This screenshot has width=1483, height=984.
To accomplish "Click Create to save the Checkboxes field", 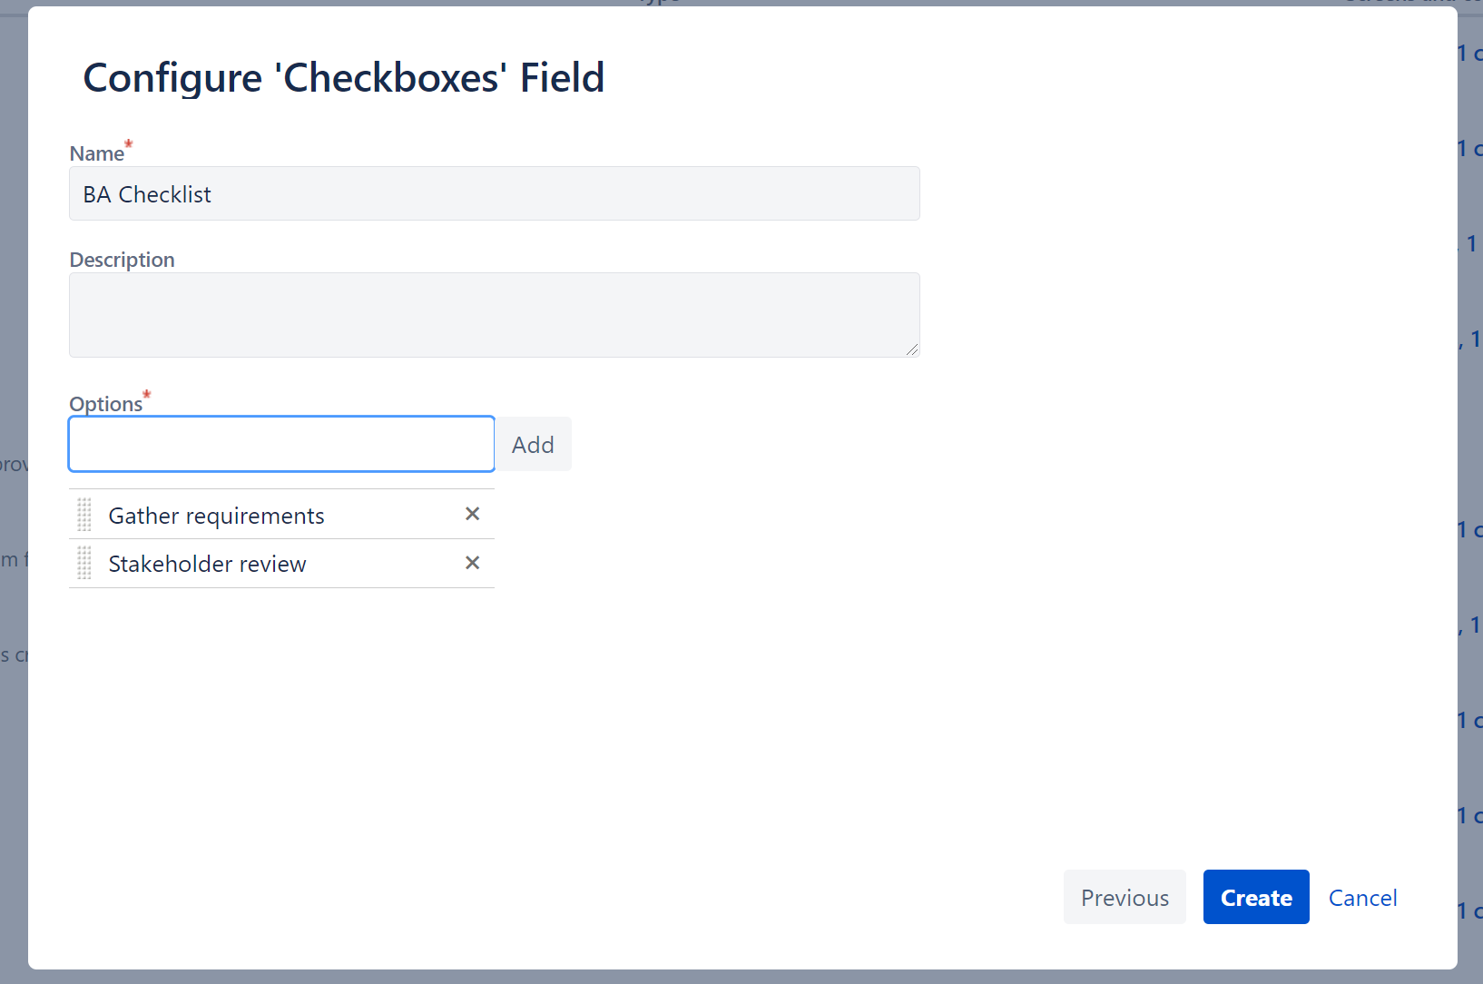I will tap(1255, 897).
